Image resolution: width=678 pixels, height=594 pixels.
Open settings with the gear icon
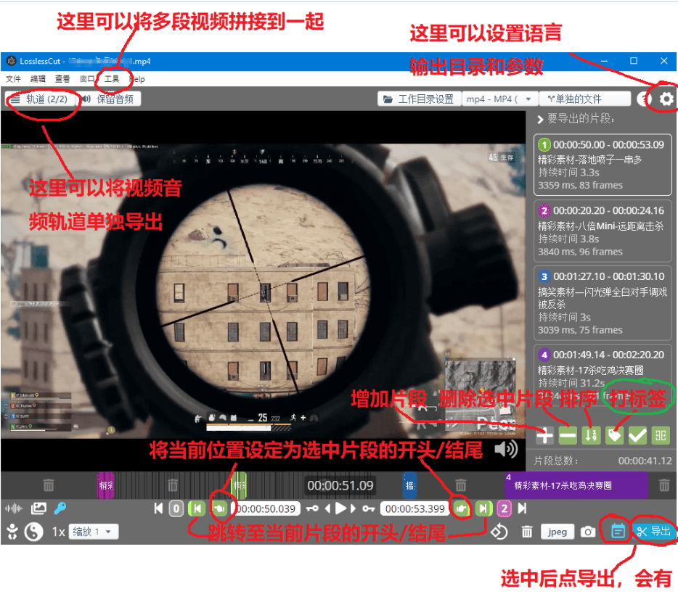[x=666, y=99]
